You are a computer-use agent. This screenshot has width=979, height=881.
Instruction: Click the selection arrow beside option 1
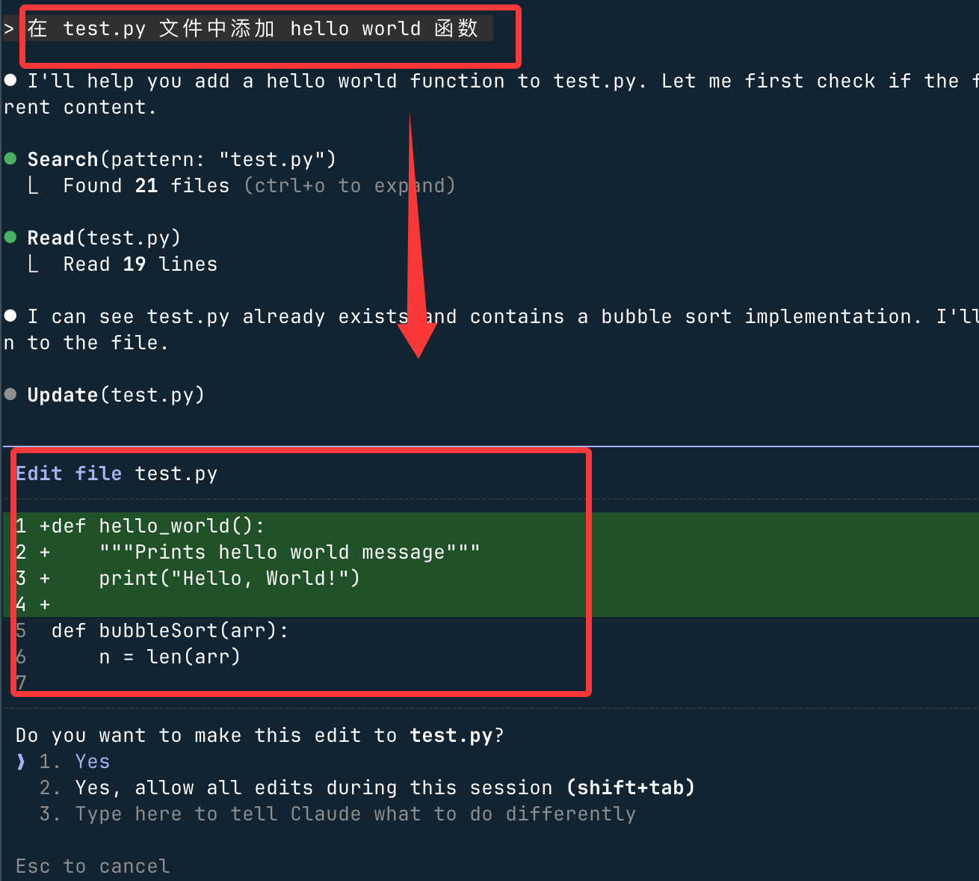coord(21,761)
